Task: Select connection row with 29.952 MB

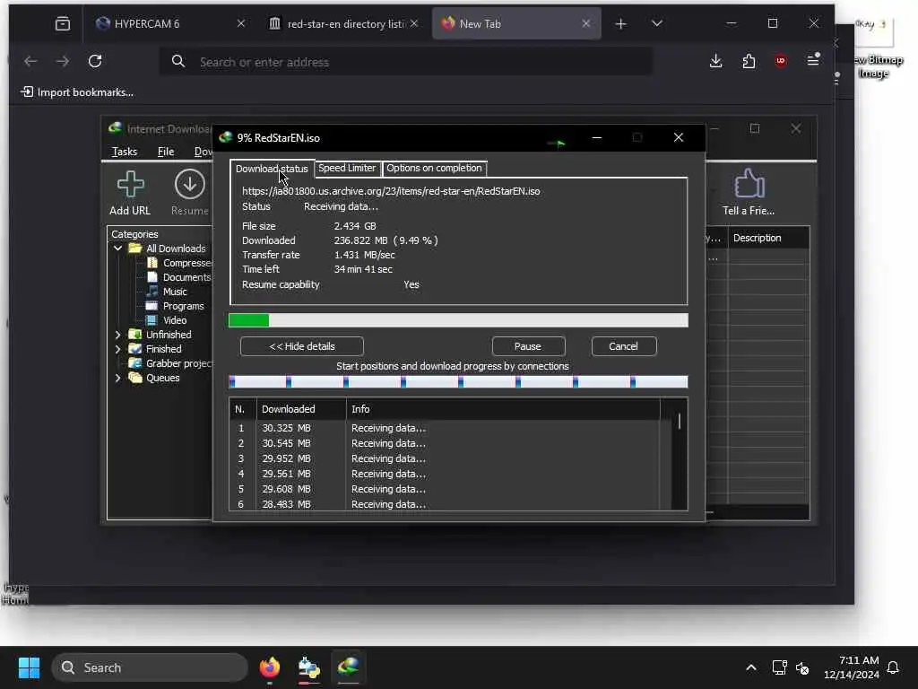Action: (x=445, y=458)
